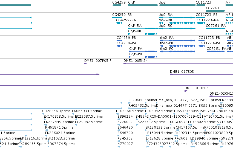Select the SD27612.5prime EST label
233x148 pixels.
[x=174, y=144]
